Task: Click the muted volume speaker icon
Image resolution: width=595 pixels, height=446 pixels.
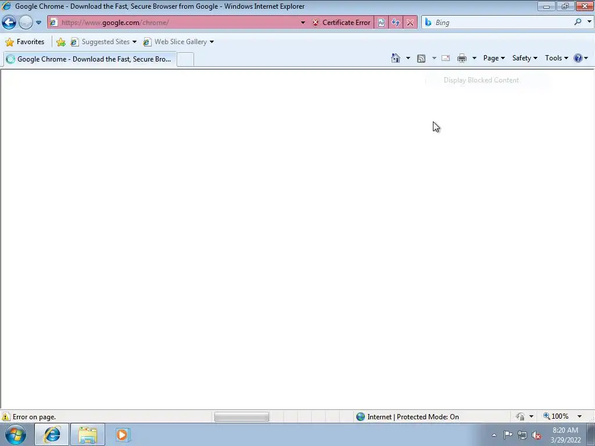Action: pyautogui.click(x=536, y=436)
